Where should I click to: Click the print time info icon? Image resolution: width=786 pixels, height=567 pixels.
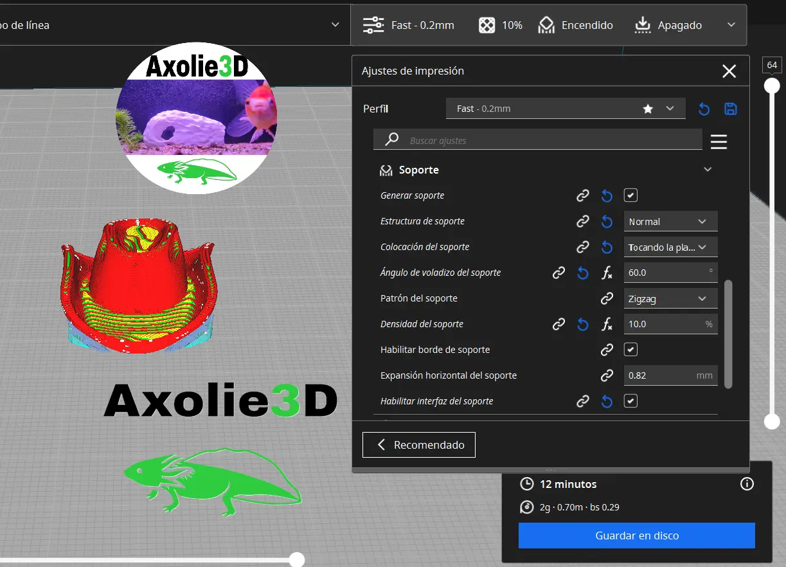click(747, 484)
